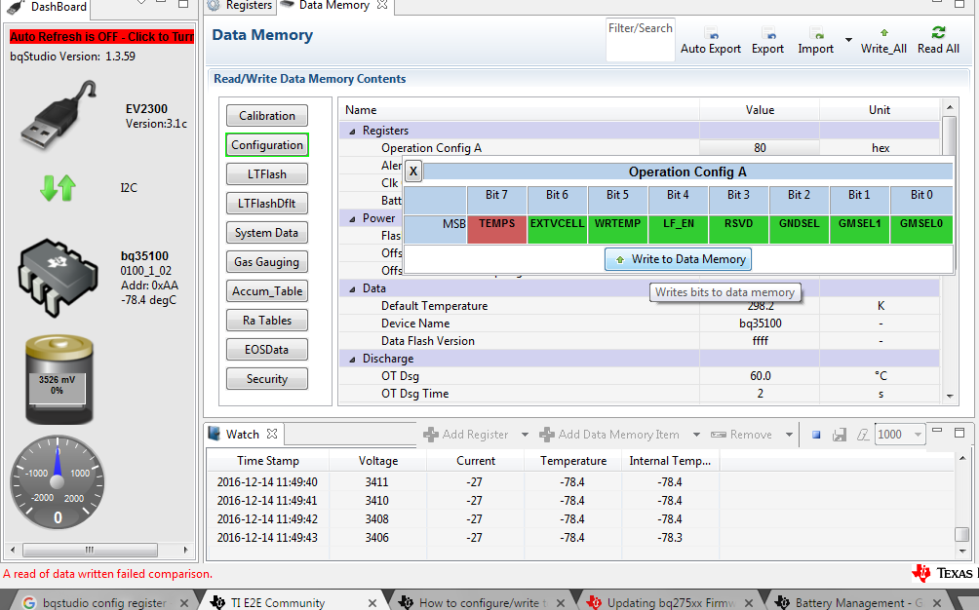979x610 pixels.
Task: Toggle the GMSEL0 bit 0 cell
Action: coord(921,229)
